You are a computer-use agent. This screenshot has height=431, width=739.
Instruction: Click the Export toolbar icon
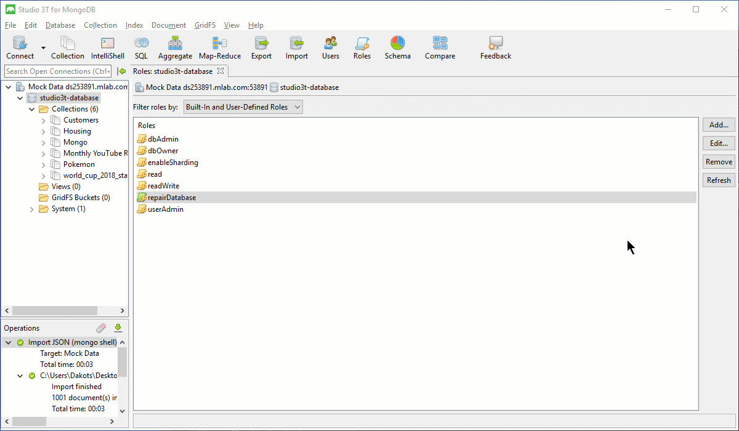pyautogui.click(x=261, y=47)
